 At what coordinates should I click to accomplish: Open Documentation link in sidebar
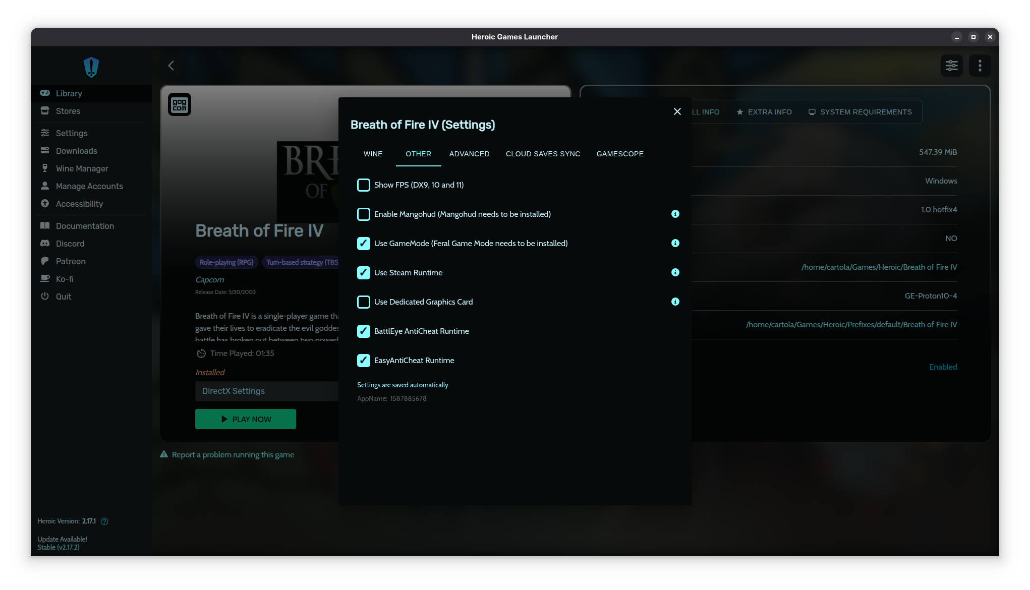click(91, 226)
